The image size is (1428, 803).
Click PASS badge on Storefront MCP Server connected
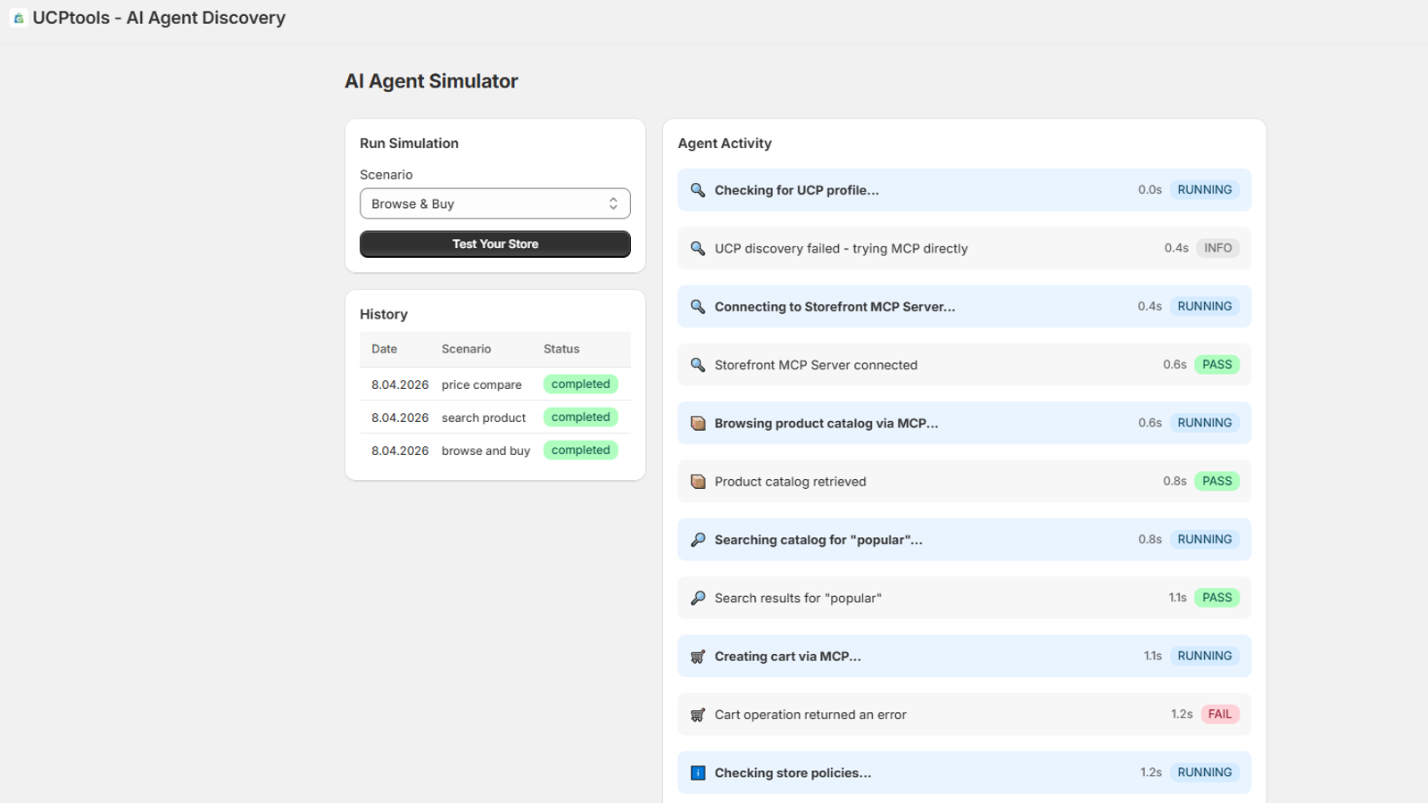(x=1216, y=364)
